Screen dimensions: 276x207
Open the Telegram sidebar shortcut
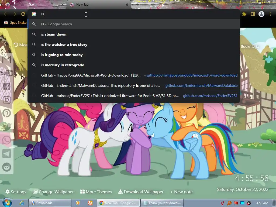7,154
